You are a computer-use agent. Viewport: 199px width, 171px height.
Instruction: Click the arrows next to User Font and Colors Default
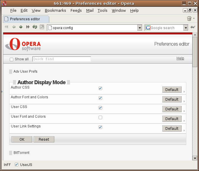tap(184, 121)
